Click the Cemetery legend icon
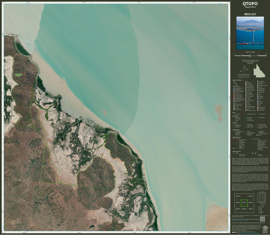 tap(246, 98)
